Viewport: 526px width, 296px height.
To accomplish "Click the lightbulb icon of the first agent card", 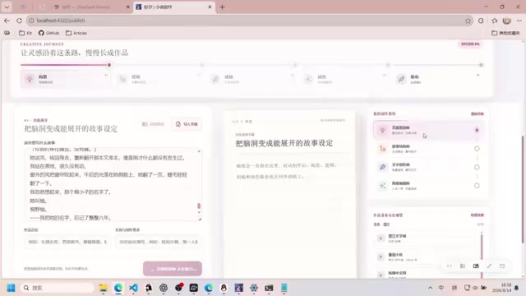I will click(382, 130).
